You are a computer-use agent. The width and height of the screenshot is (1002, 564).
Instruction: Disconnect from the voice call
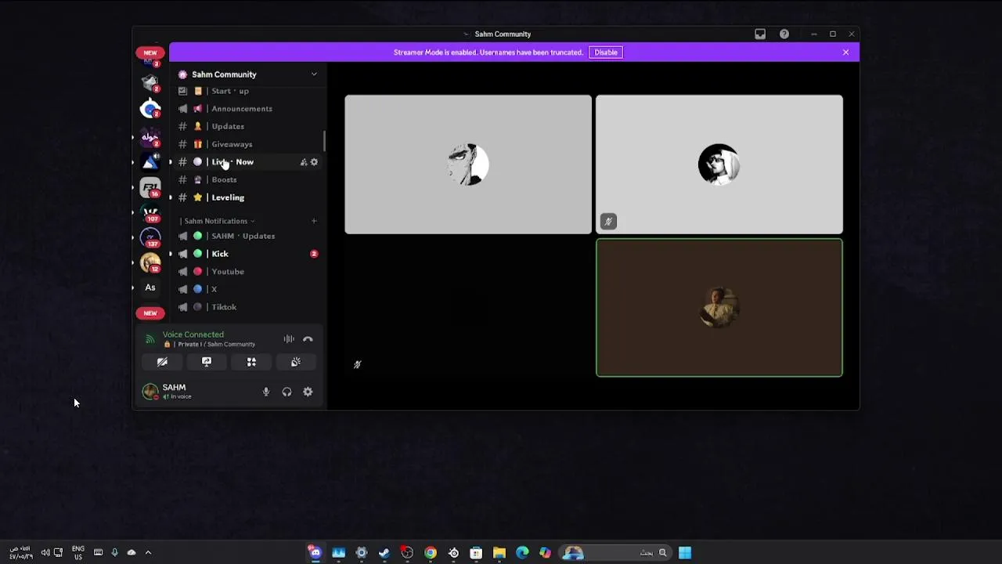pyautogui.click(x=308, y=339)
